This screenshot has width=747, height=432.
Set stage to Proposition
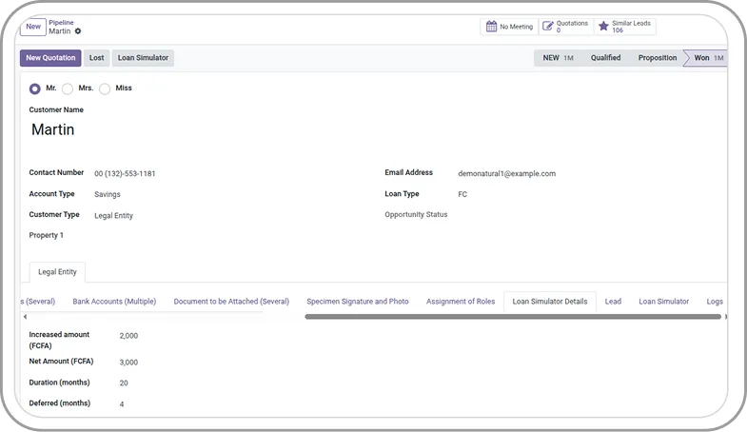pos(657,58)
